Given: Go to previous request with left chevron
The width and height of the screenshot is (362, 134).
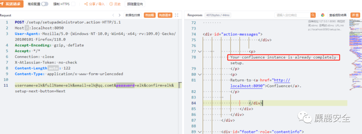Looking at the screenshot, I should [x=113, y=15].
